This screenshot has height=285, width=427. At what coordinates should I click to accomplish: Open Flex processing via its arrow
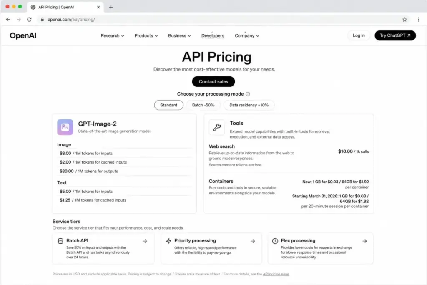click(x=364, y=241)
